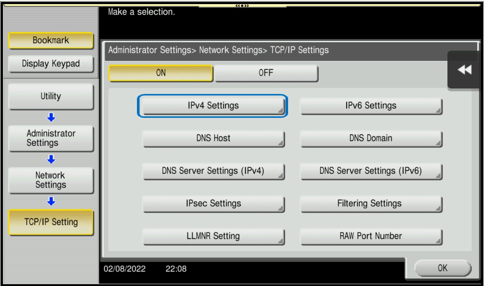Open the Bookmark panel

[x=50, y=41]
